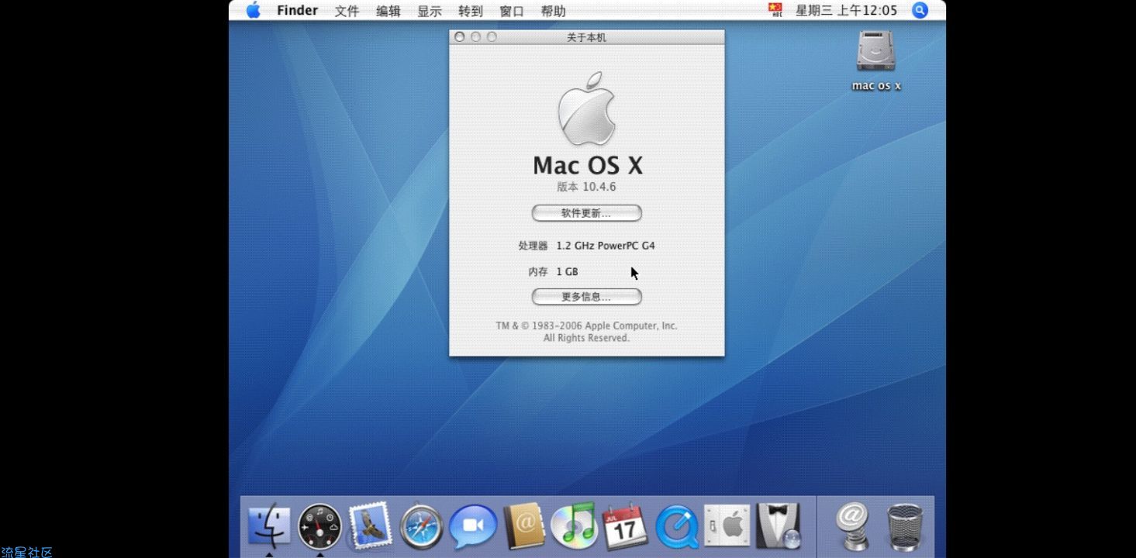Open the 显示 menu
The width and height of the screenshot is (1136, 558).
coord(430,11)
